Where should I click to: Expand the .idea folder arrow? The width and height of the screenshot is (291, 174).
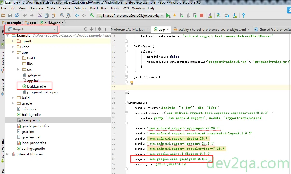click(13, 47)
